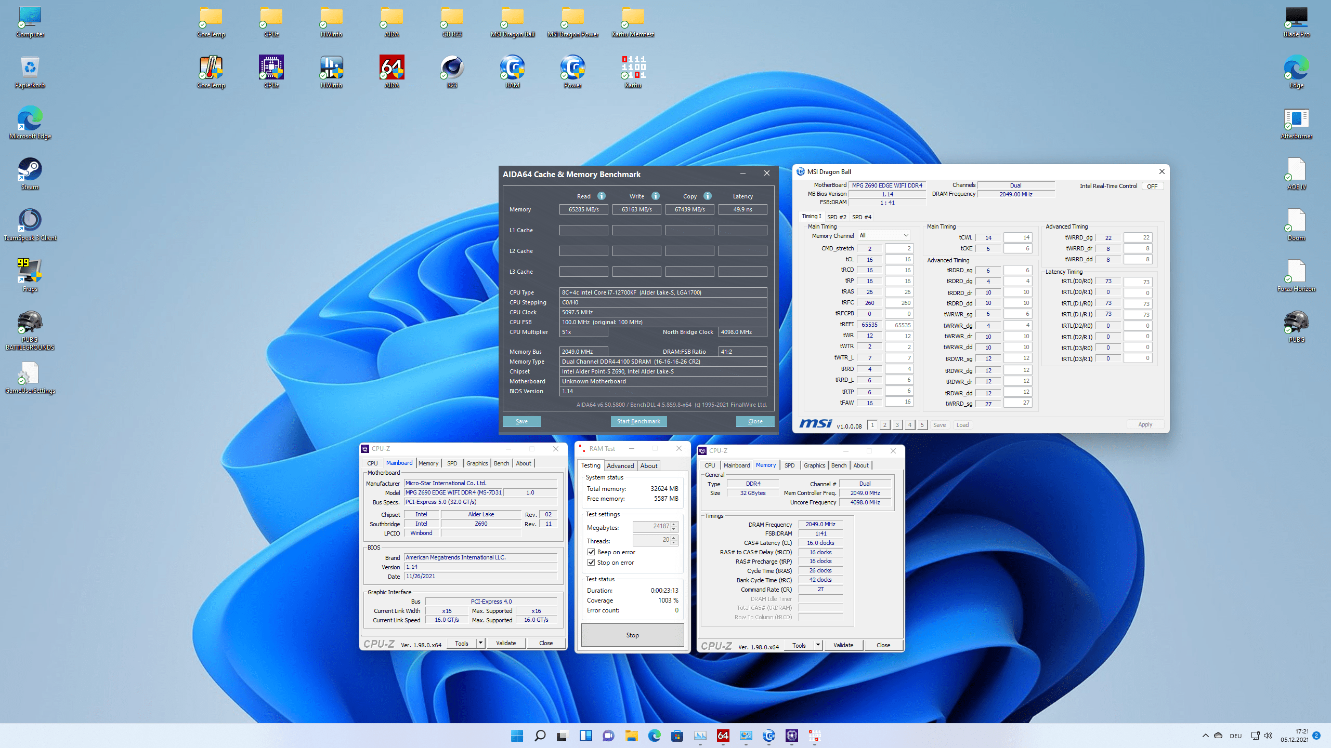The image size is (1331, 748).
Task: Open the Tools dropdown arrow in Mainboard CPU-Z
Action: click(480, 643)
